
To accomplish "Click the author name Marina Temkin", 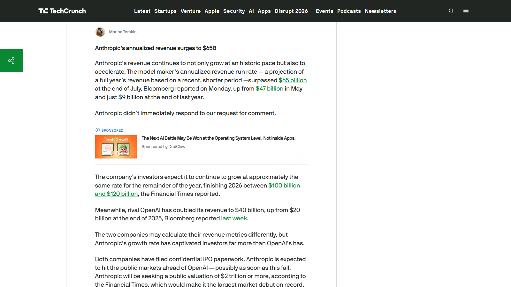I will [x=123, y=32].
